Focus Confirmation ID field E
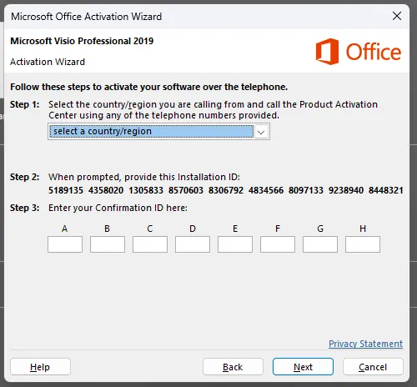The image size is (417, 387). pos(235,244)
